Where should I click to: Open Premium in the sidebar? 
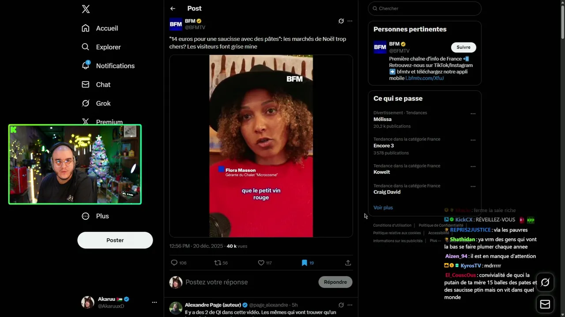pyautogui.click(x=102, y=122)
